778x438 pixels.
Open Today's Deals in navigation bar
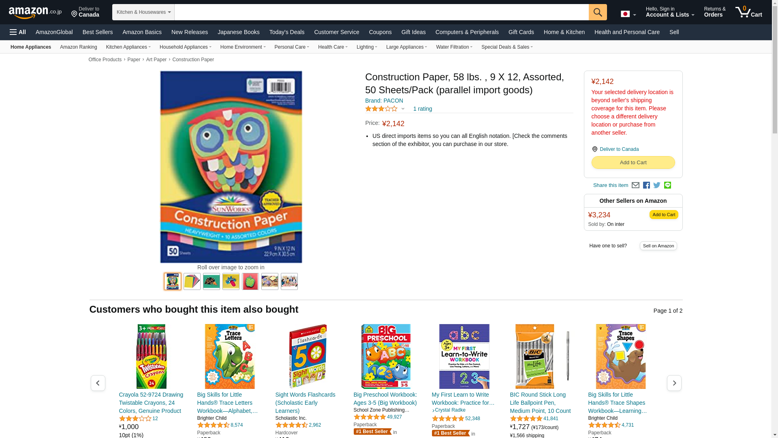[286, 32]
